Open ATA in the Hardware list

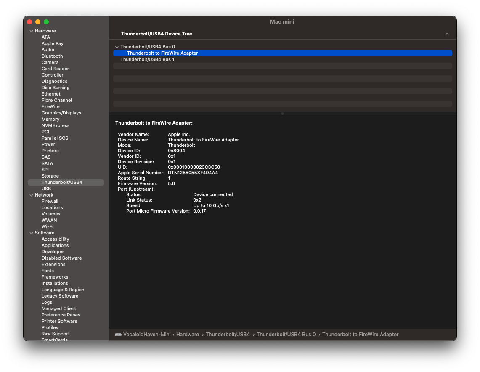click(45, 37)
